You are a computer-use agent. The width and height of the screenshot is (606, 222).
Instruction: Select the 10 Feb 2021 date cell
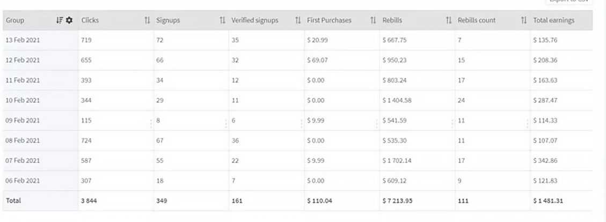tap(23, 100)
